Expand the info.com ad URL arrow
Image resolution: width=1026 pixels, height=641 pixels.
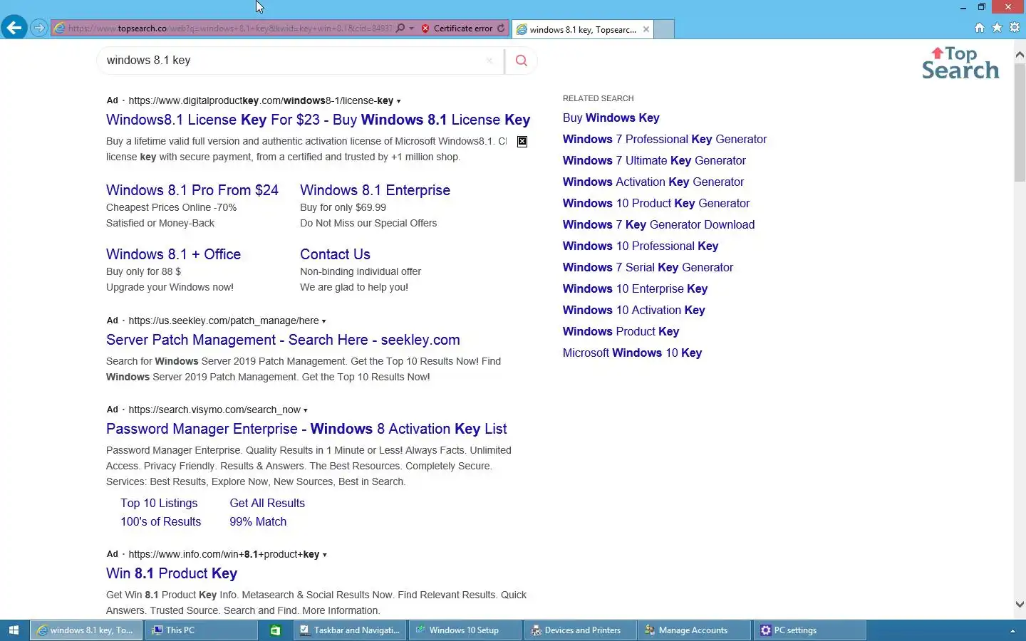324,555
